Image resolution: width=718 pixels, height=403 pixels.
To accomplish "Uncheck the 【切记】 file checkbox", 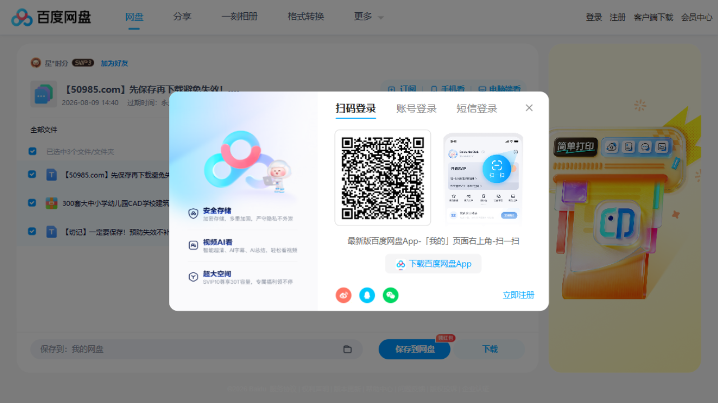I will (33, 231).
